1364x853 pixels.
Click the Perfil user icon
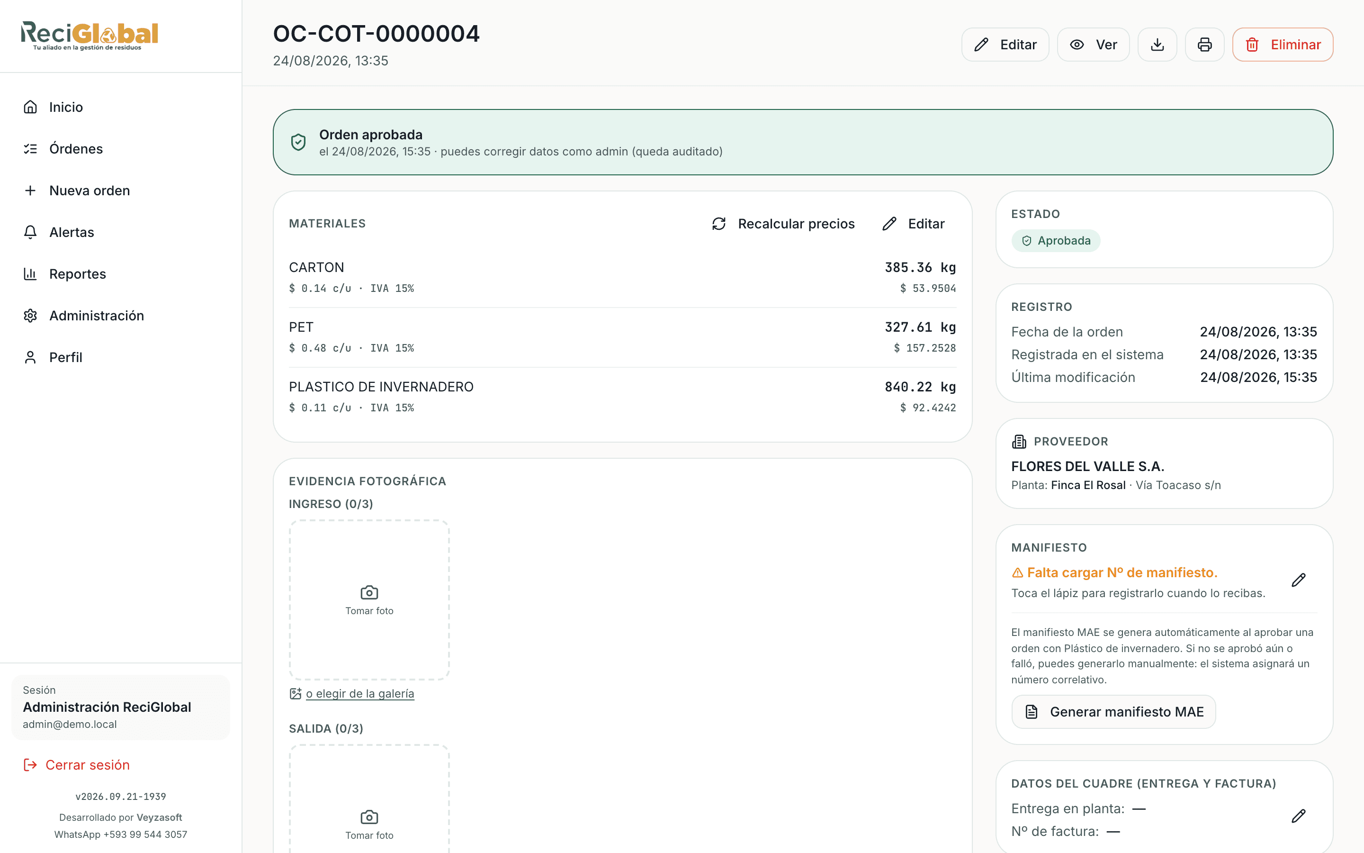[30, 358]
